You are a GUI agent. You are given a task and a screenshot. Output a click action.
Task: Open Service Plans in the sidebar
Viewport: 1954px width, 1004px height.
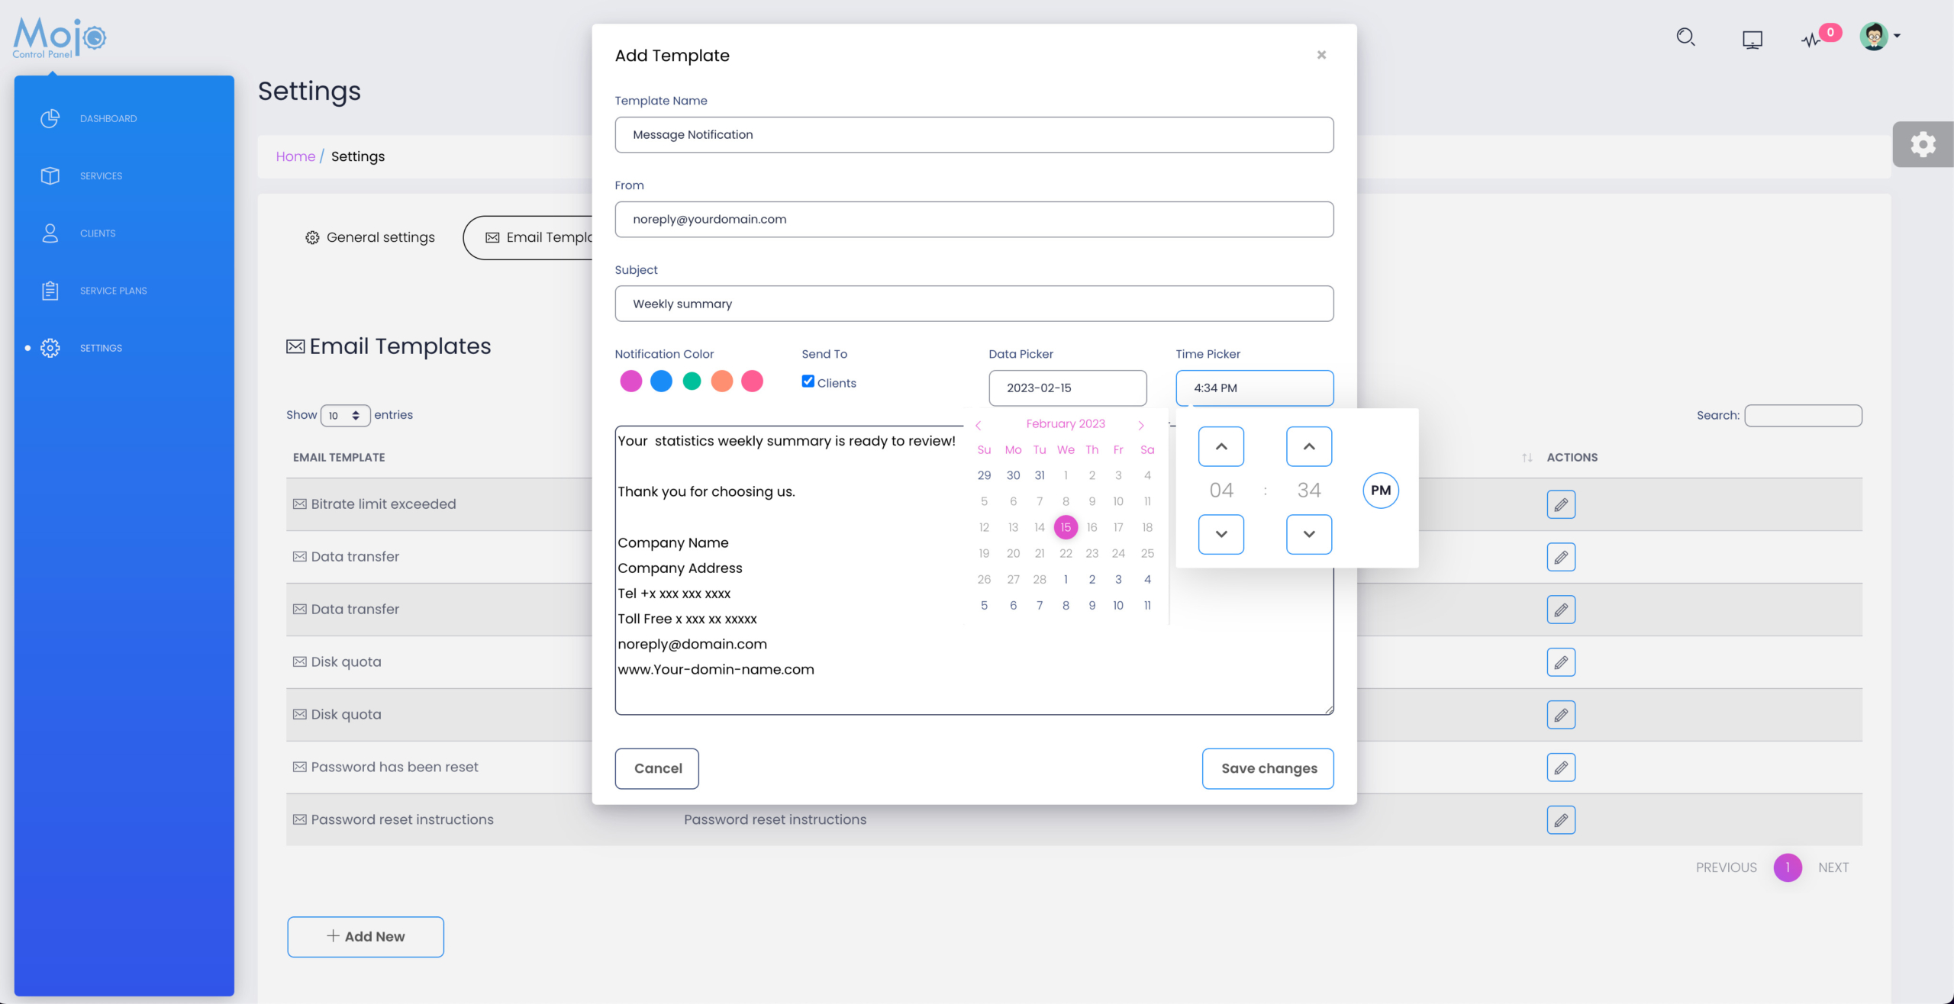[113, 291]
